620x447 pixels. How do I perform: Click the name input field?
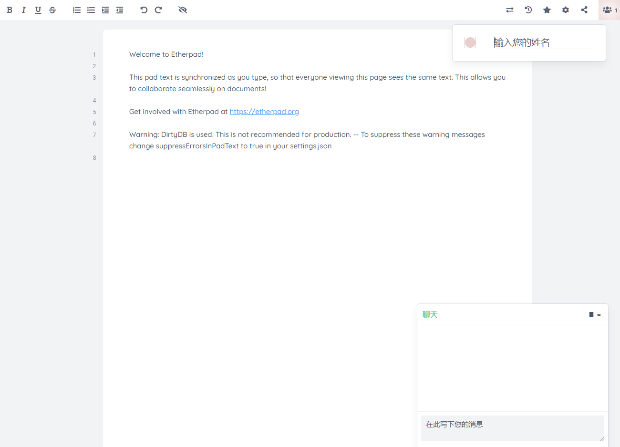[544, 42]
